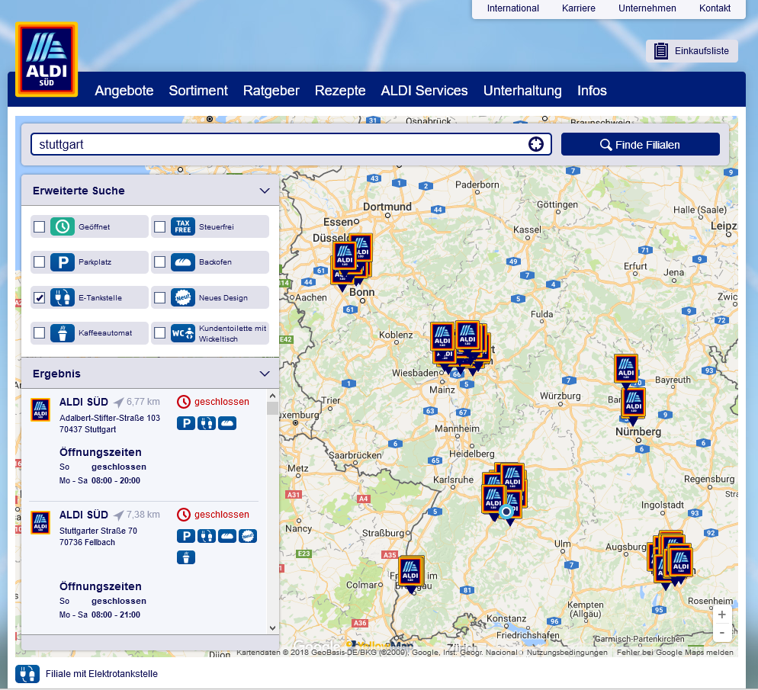Click the green Geöffnet clock icon
The height and width of the screenshot is (690, 758).
pyautogui.click(x=63, y=226)
